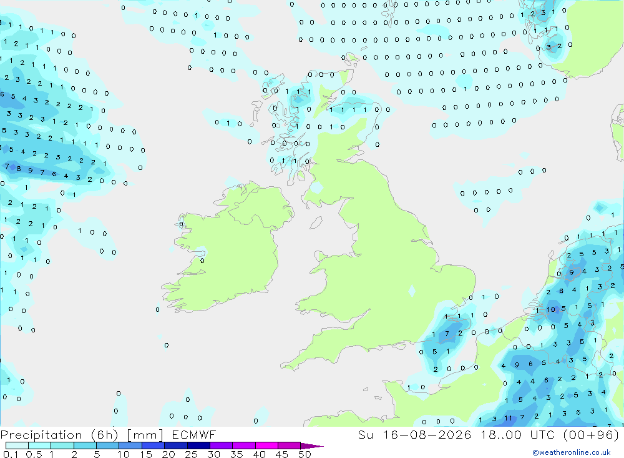This screenshot has width=624, height=458.
Task: Click legend value '20'
Action: pyautogui.click(x=168, y=454)
